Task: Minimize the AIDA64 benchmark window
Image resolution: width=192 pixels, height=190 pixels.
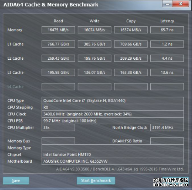Action: (x=167, y=4)
